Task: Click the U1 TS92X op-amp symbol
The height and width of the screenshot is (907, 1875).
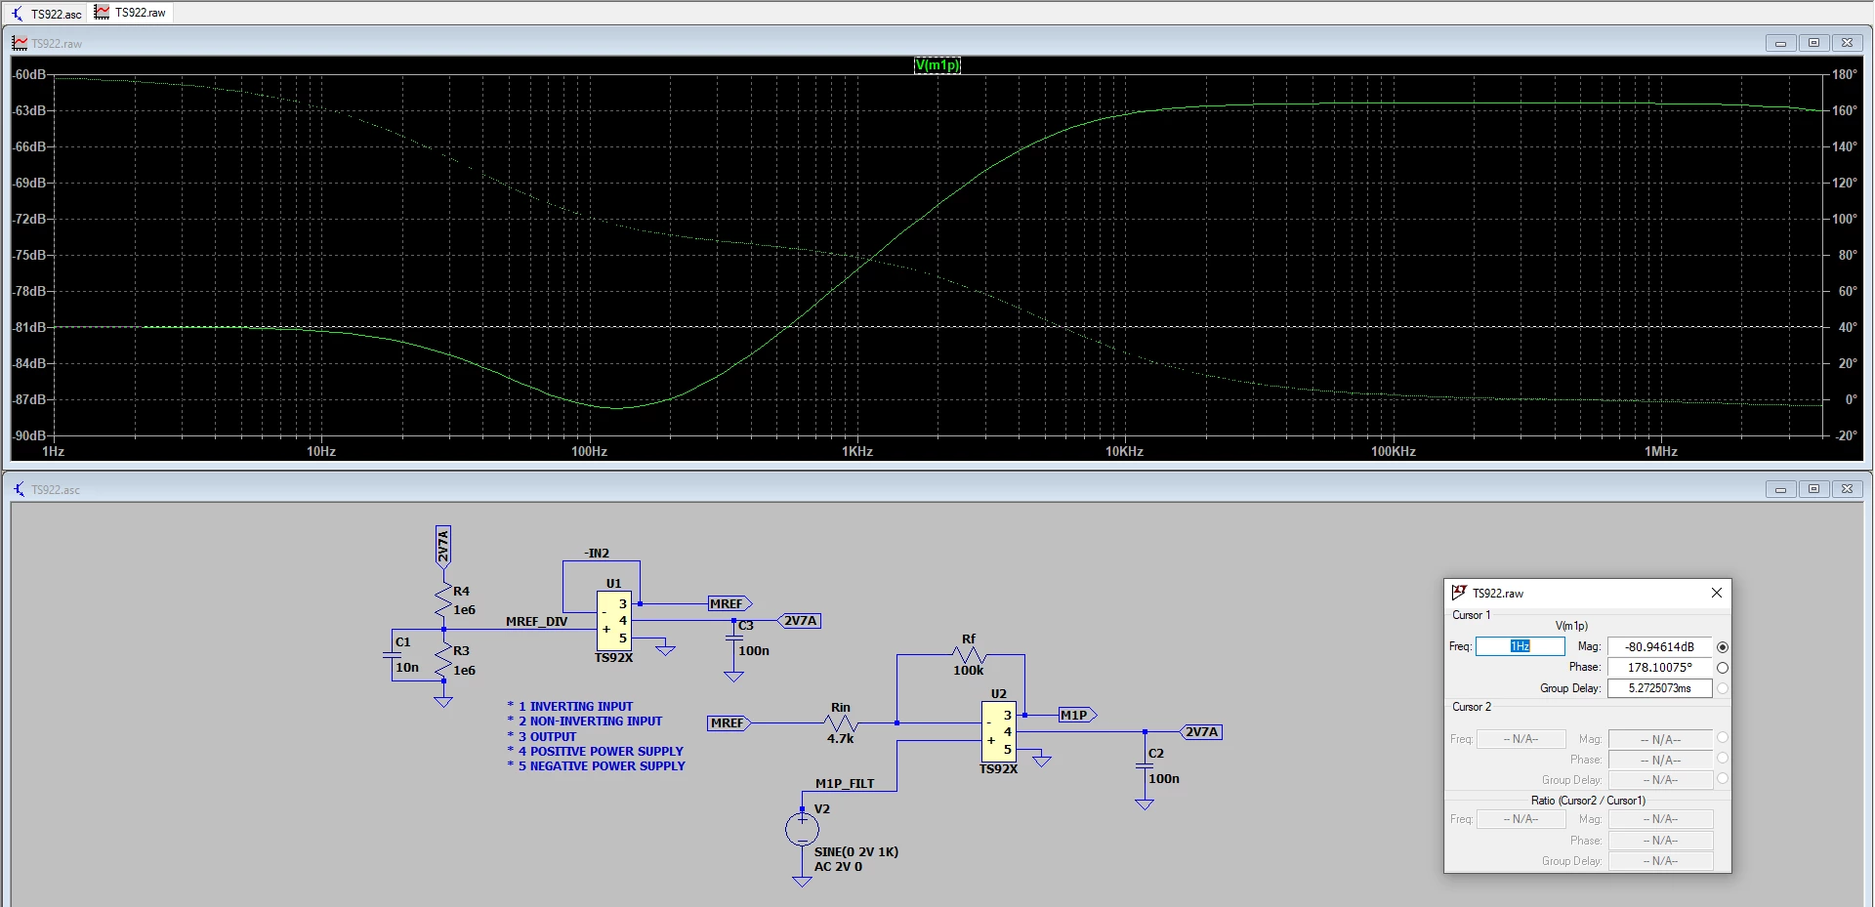Action: click(x=614, y=621)
